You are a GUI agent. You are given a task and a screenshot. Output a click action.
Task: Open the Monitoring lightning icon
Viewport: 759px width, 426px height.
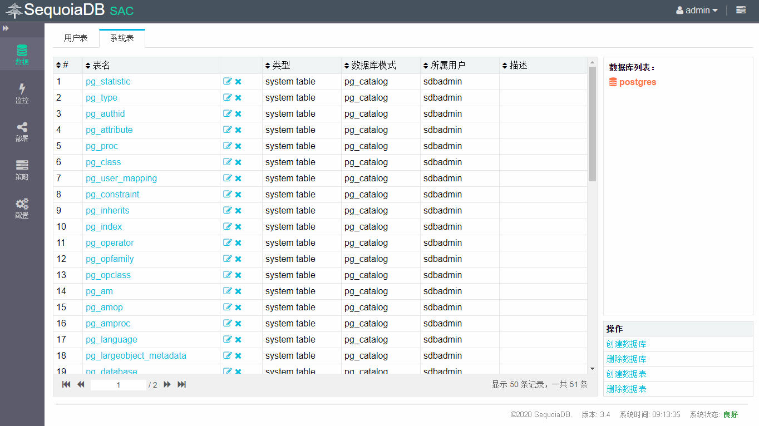[x=22, y=92]
